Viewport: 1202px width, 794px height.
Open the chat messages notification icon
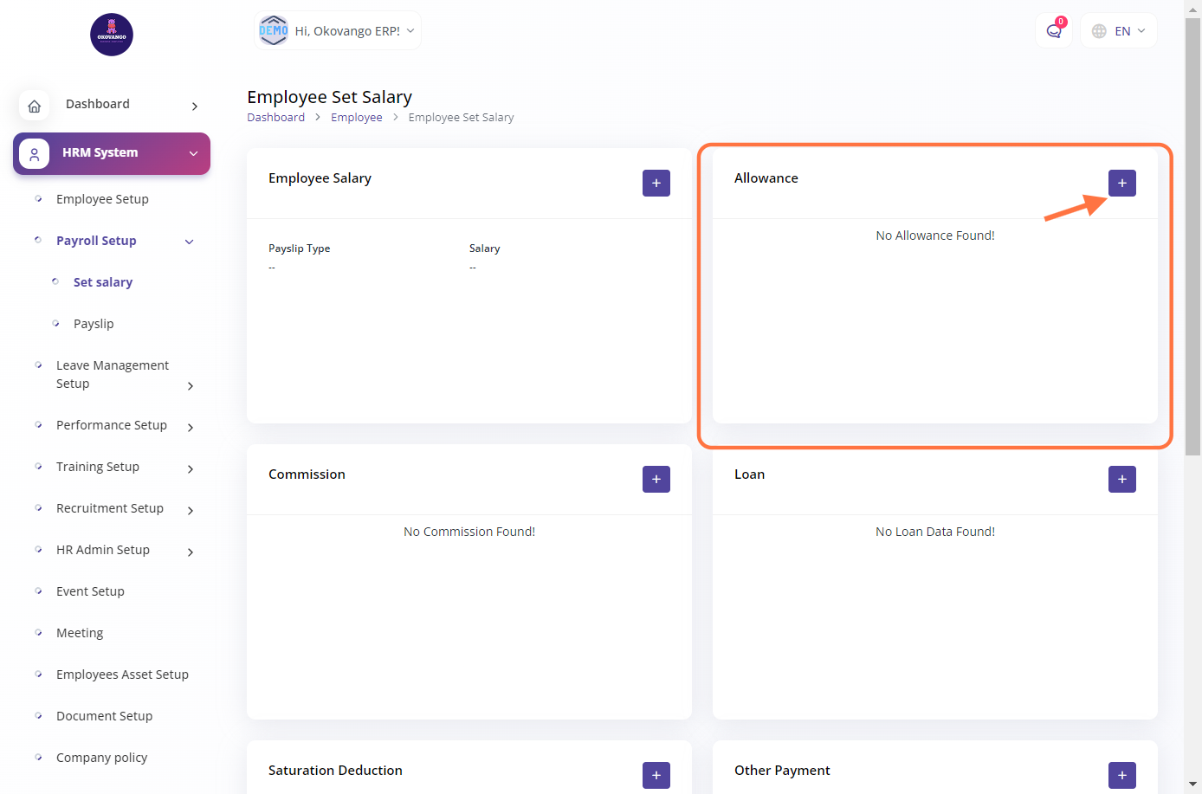coord(1054,31)
